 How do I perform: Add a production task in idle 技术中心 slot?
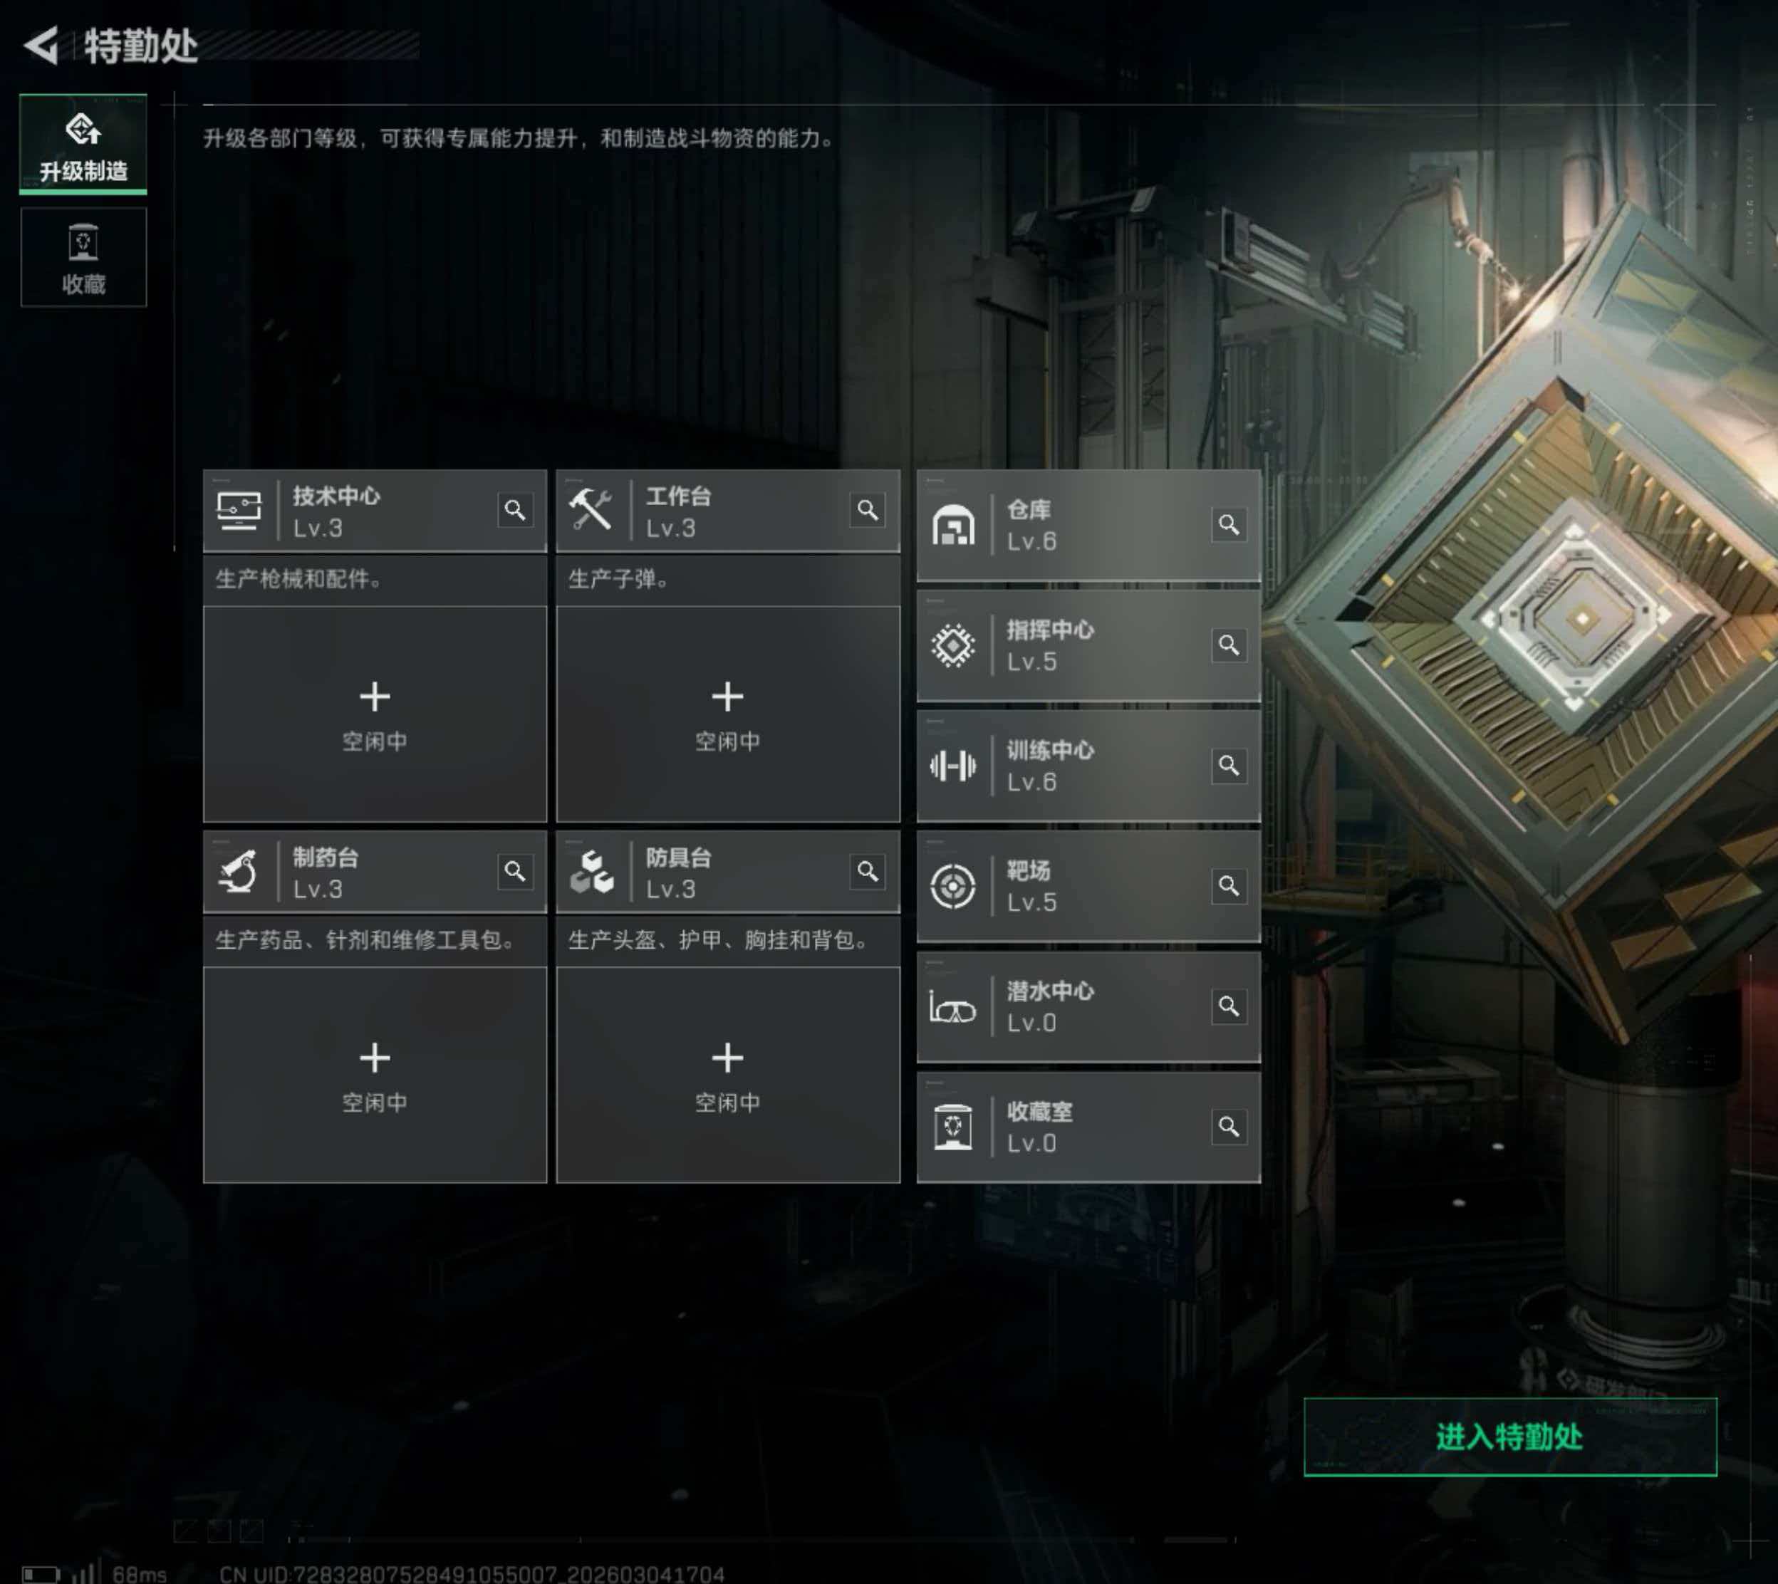[375, 714]
